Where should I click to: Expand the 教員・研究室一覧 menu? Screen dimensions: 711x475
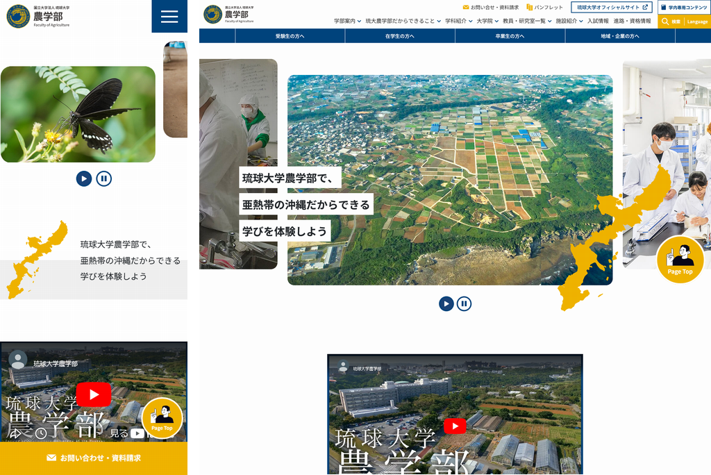click(x=527, y=21)
